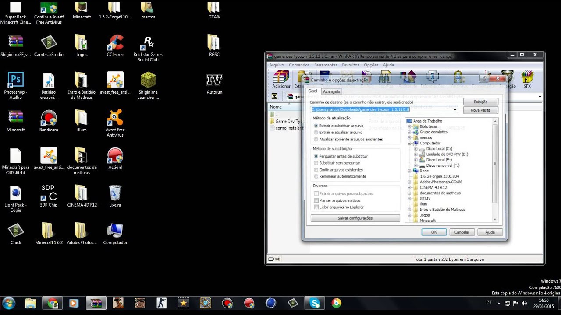Open Windows Explorer from the taskbar
The width and height of the screenshot is (561, 315).
30,303
